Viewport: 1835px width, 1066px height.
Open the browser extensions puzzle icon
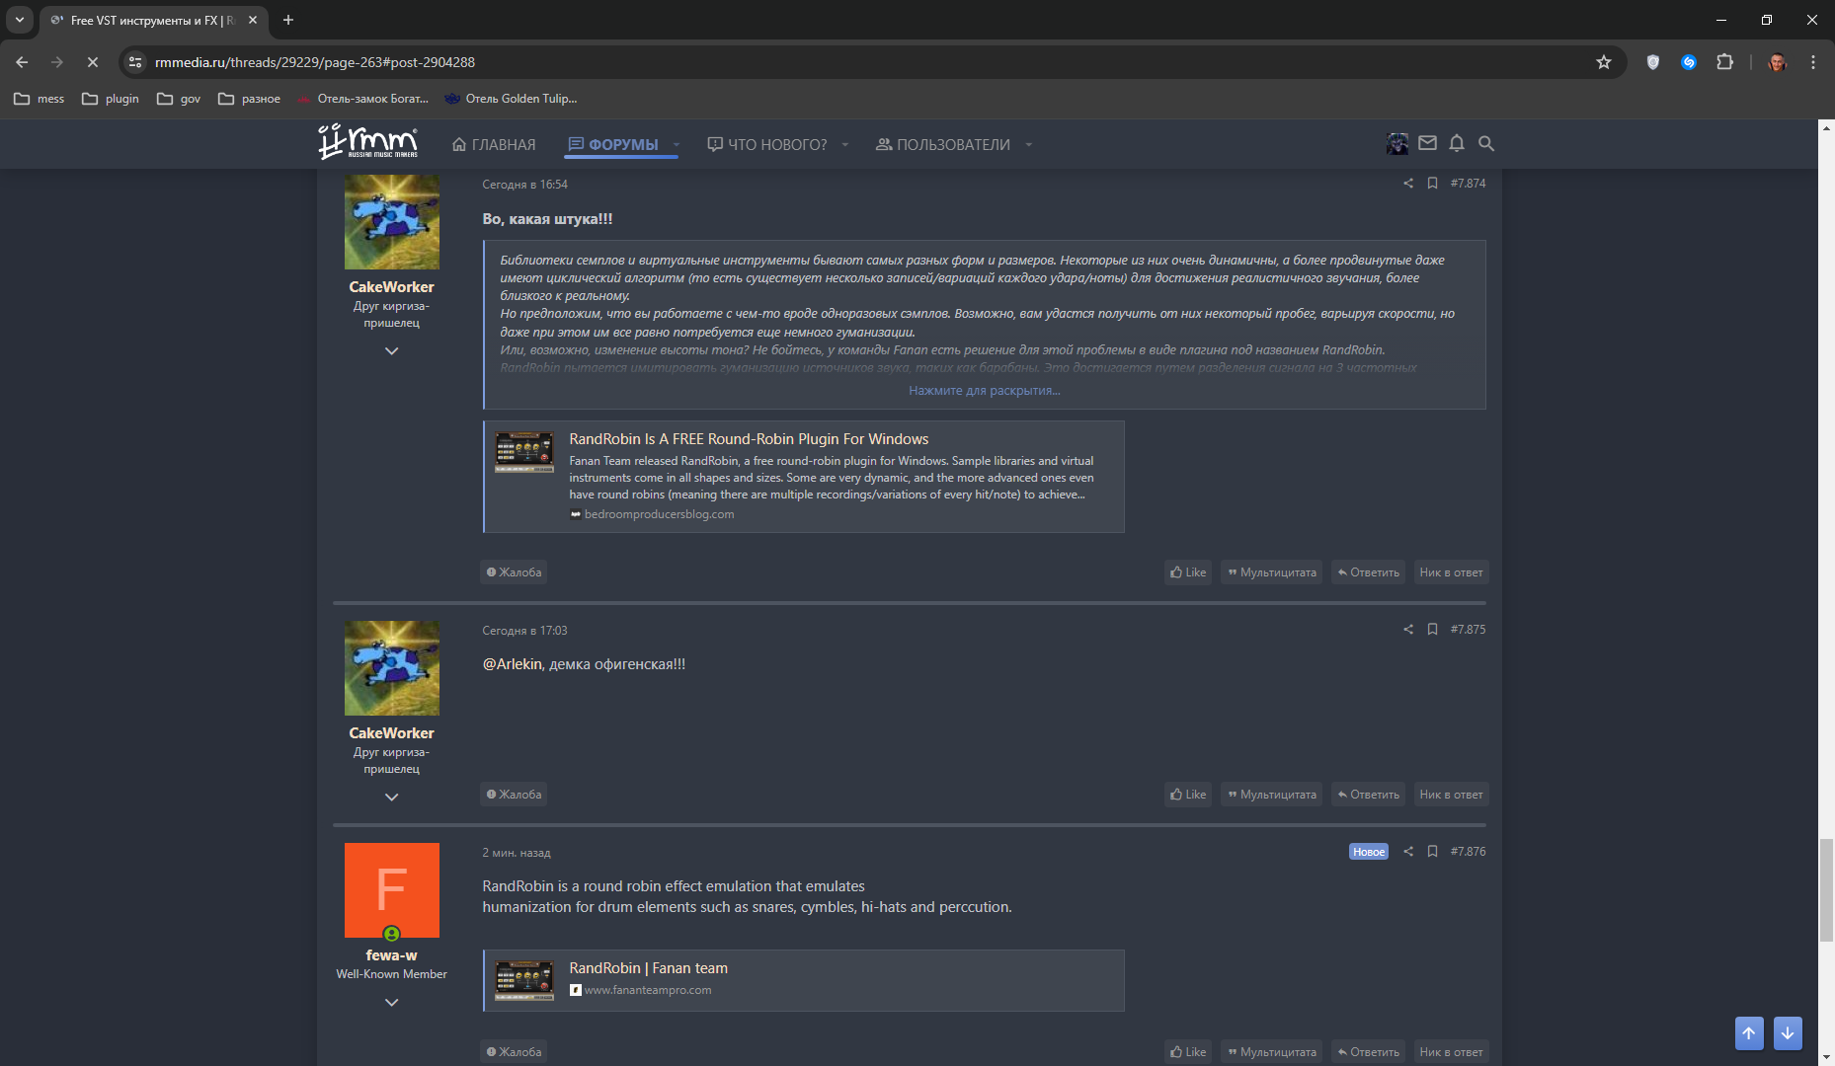click(1724, 62)
